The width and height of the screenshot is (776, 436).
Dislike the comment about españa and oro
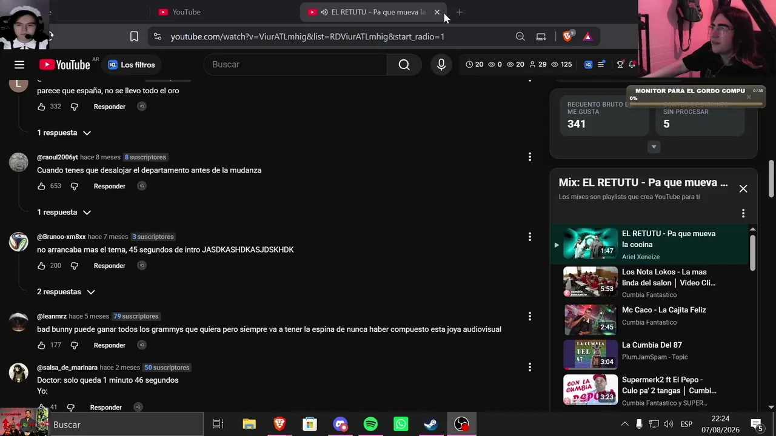[x=75, y=107]
